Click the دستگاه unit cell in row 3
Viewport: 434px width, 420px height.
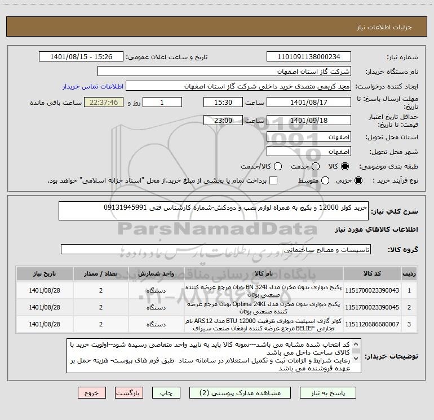[x=156, y=324]
